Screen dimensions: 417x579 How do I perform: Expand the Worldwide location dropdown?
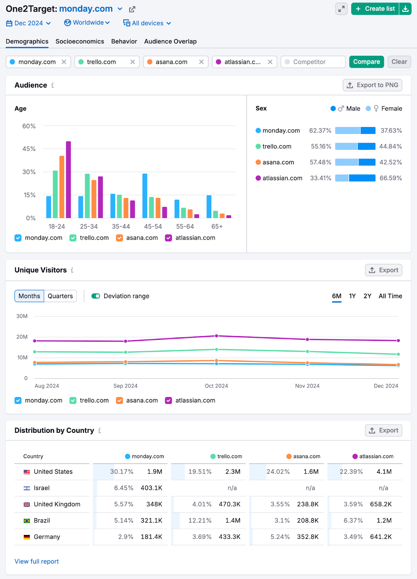[87, 23]
